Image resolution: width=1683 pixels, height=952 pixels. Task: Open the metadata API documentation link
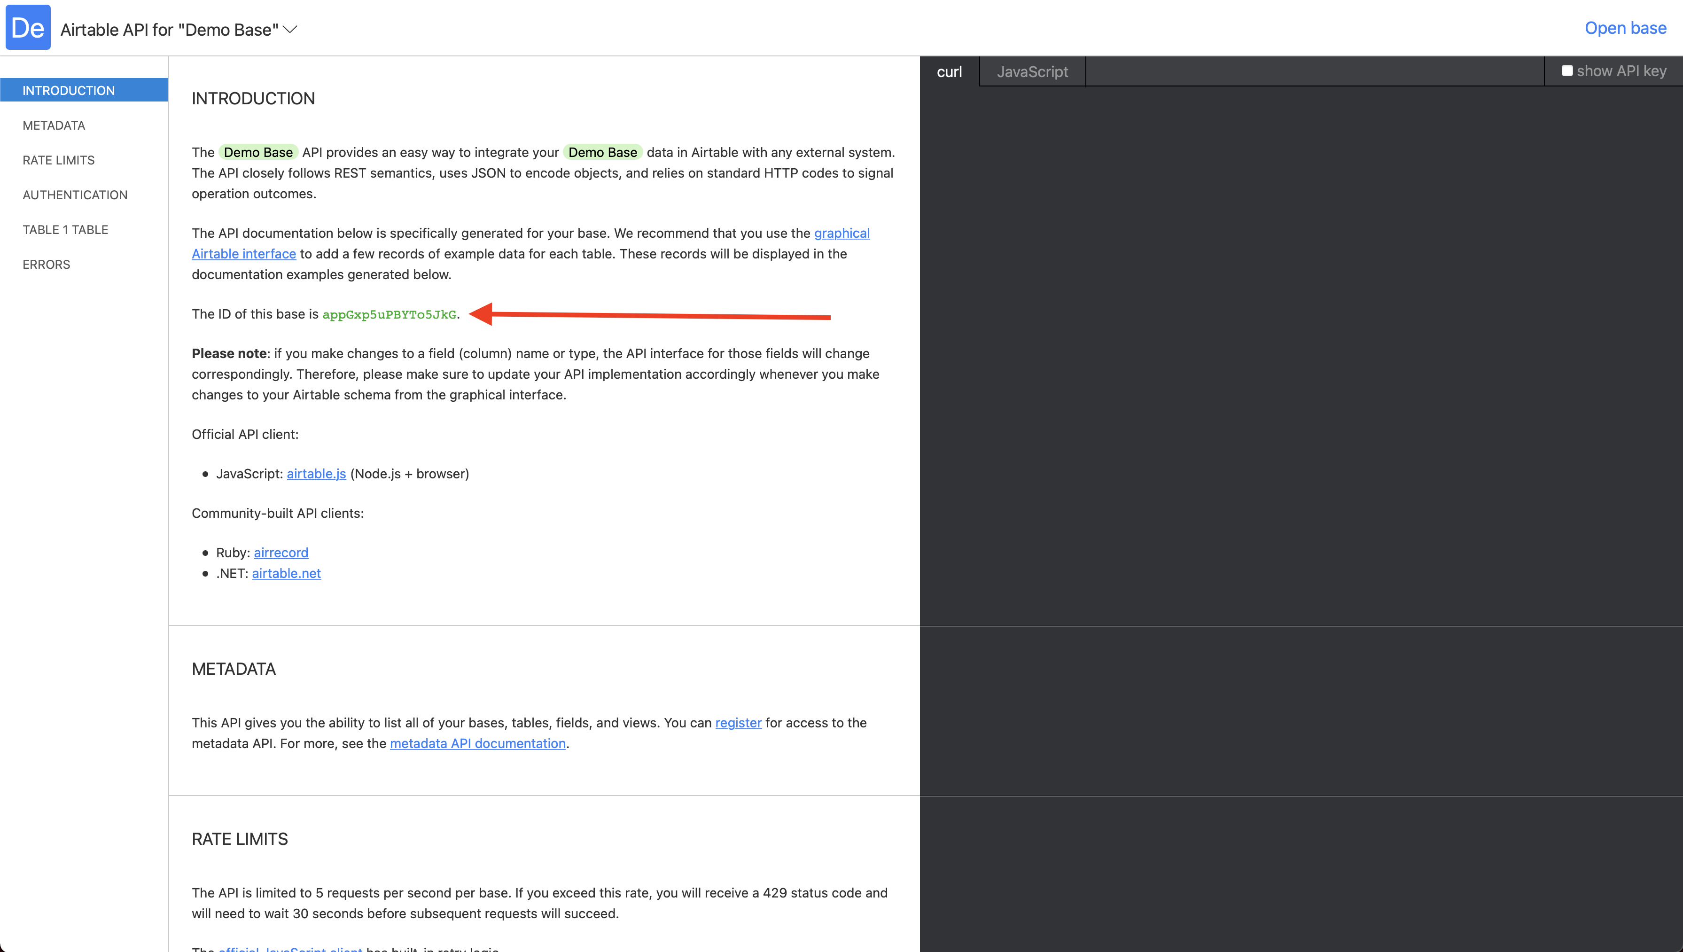tap(478, 743)
